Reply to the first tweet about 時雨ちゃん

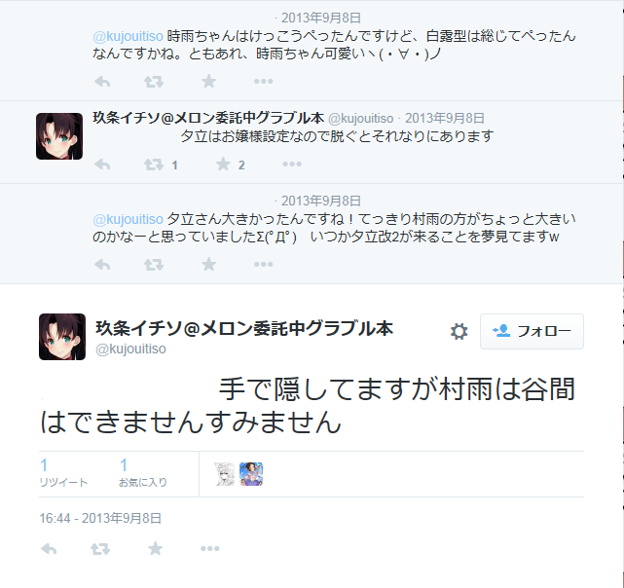pos(102,82)
